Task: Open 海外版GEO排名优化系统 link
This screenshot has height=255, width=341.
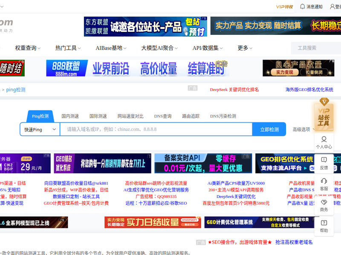Action: 309,90
